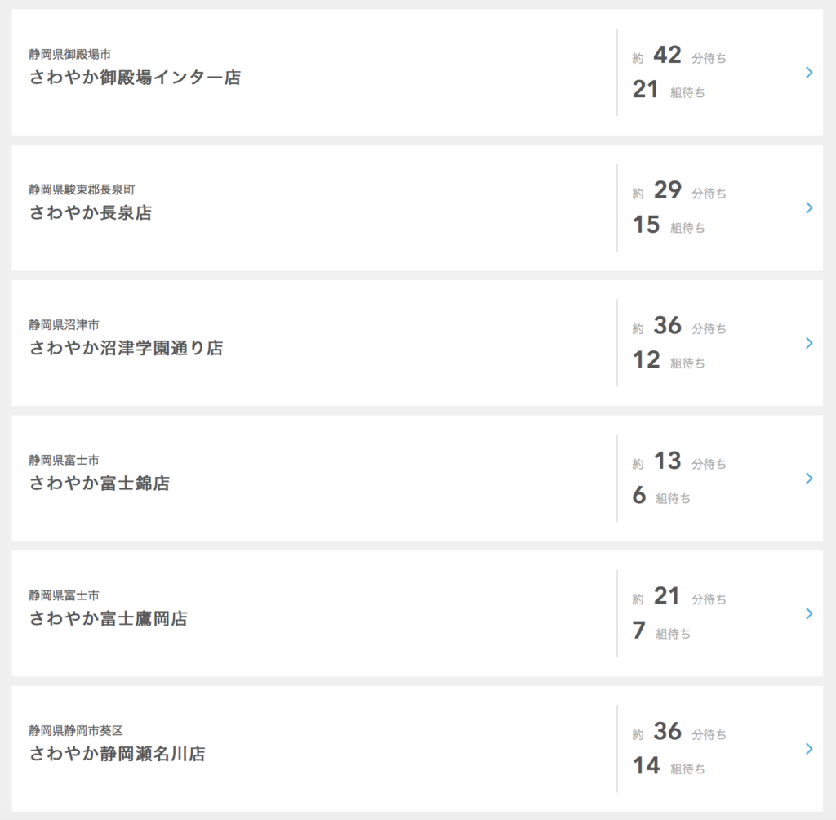This screenshot has width=836, height=820.
Task: Open chevron arrow for さわやか富士鷹岡店
Action: 809,613
